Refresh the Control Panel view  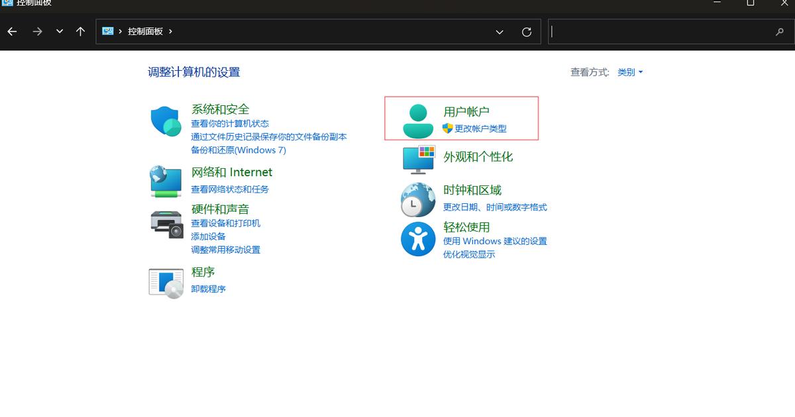(x=527, y=31)
